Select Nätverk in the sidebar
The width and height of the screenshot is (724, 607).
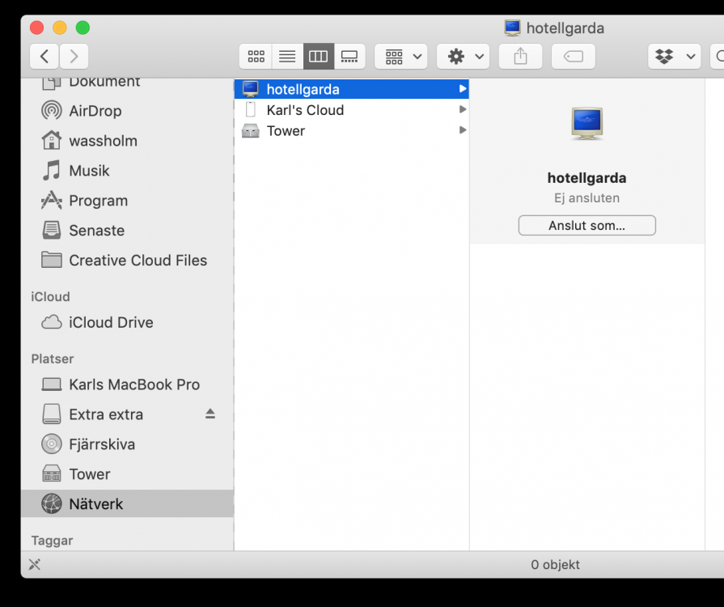click(x=128, y=503)
